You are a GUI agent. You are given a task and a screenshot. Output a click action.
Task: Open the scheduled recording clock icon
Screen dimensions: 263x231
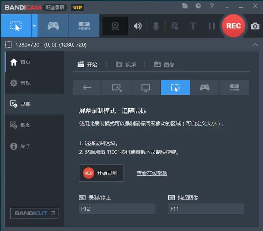click(x=198, y=6)
